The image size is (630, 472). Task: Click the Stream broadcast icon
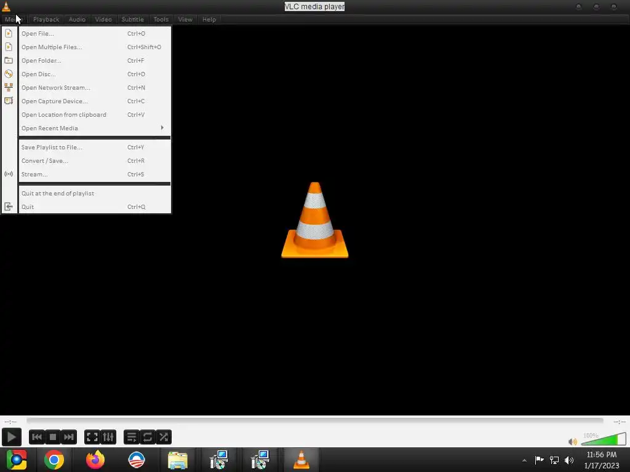pos(9,174)
